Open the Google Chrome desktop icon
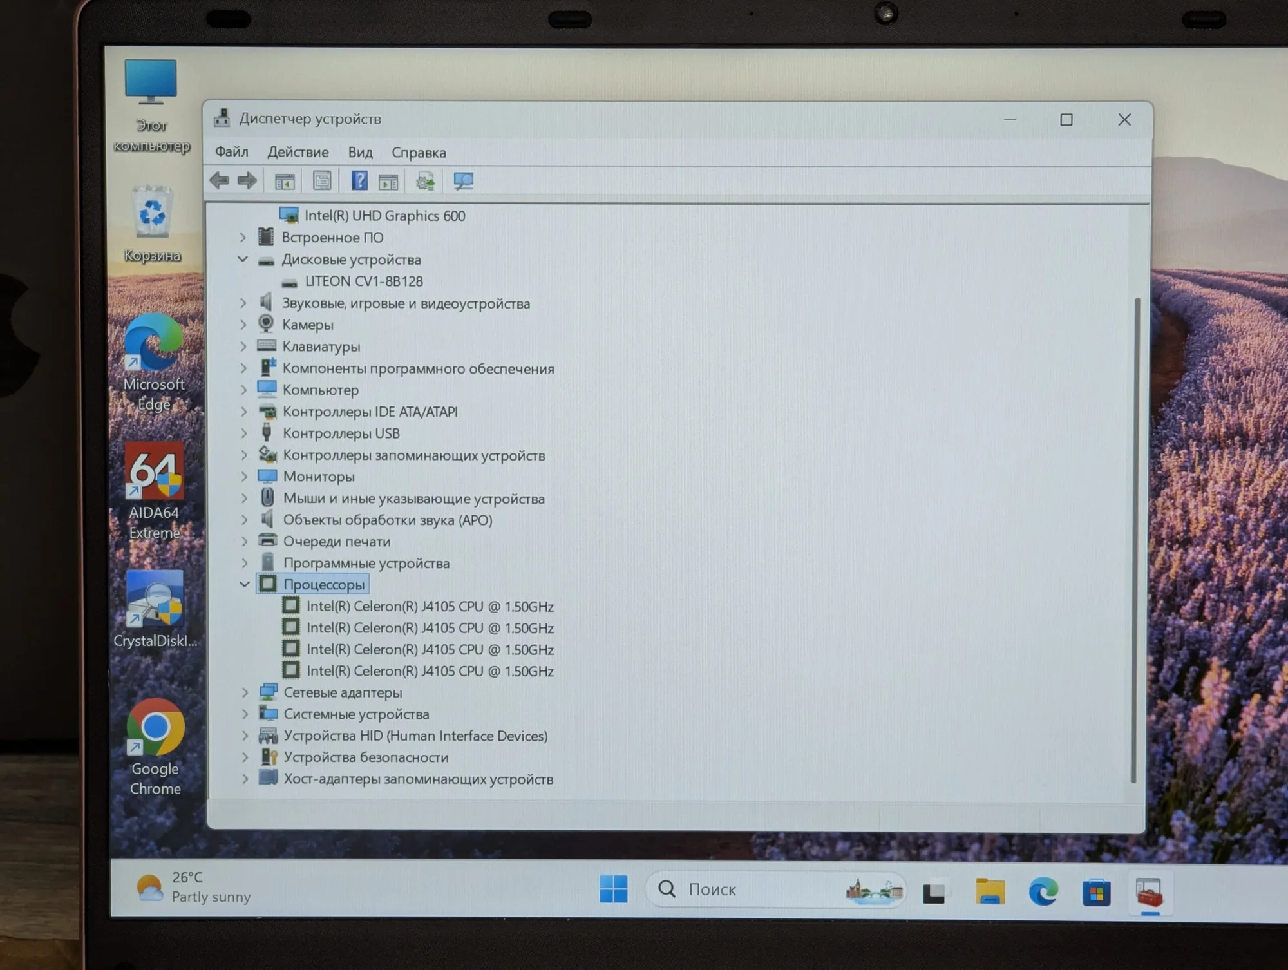The image size is (1288, 970). click(155, 748)
